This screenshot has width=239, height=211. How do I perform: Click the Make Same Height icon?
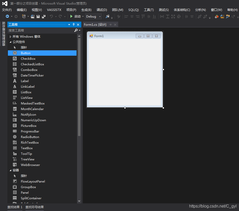(x=168, y=17)
